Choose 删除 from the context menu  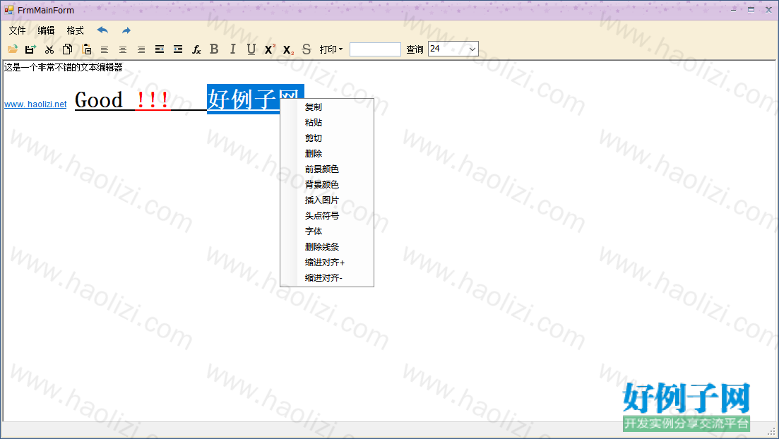click(x=327, y=153)
